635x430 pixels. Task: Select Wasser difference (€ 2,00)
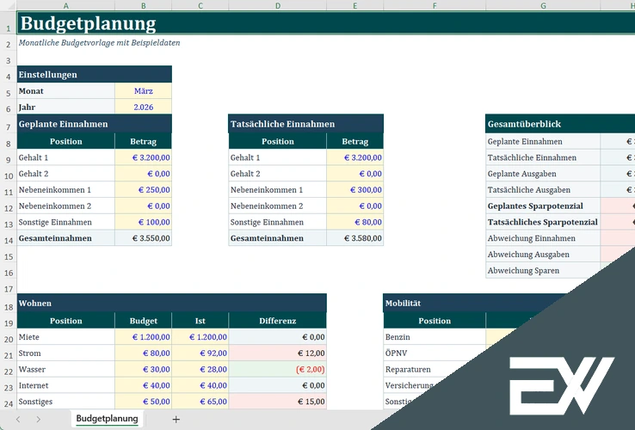pos(277,369)
